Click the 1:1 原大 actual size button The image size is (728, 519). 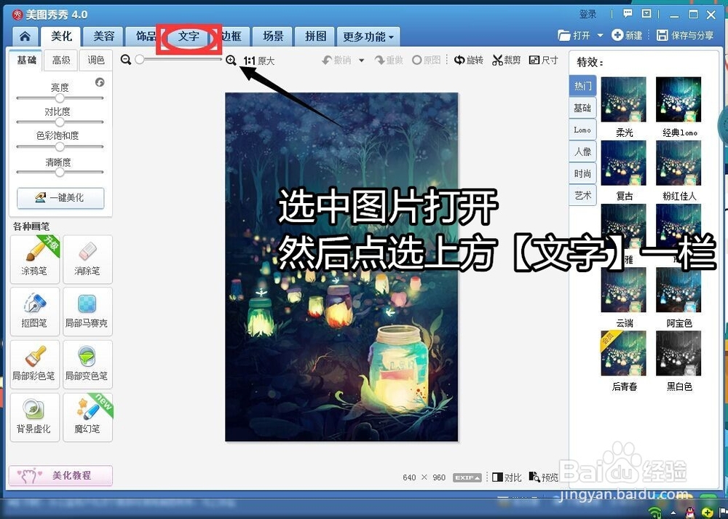pos(258,60)
